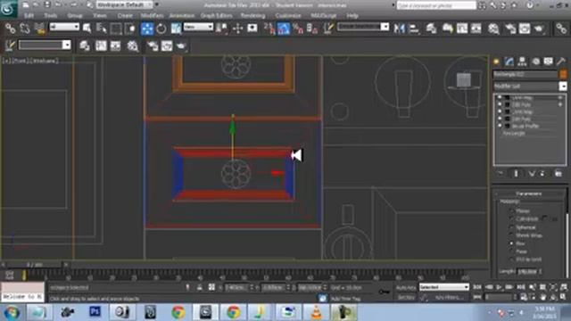This screenshot has width=571, height=321.
Task: Choose the Bind to Space Warp tool
Action: (x=39, y=28)
